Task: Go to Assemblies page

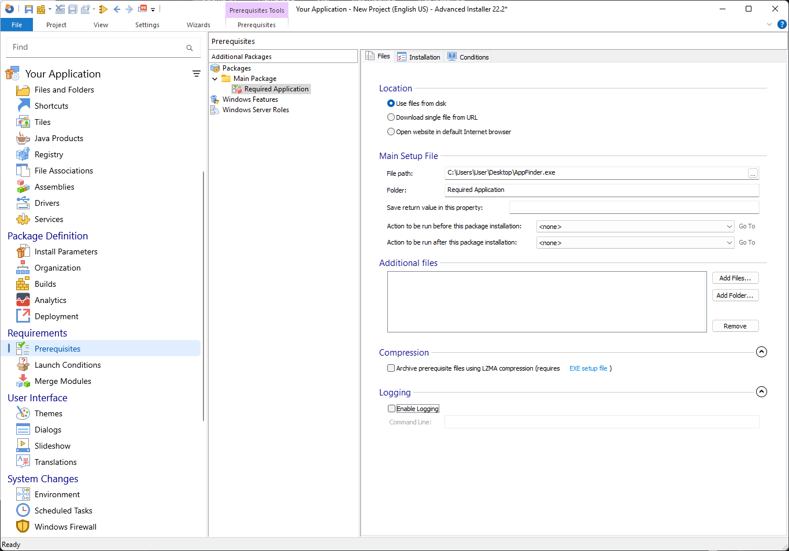Action: 54,187
